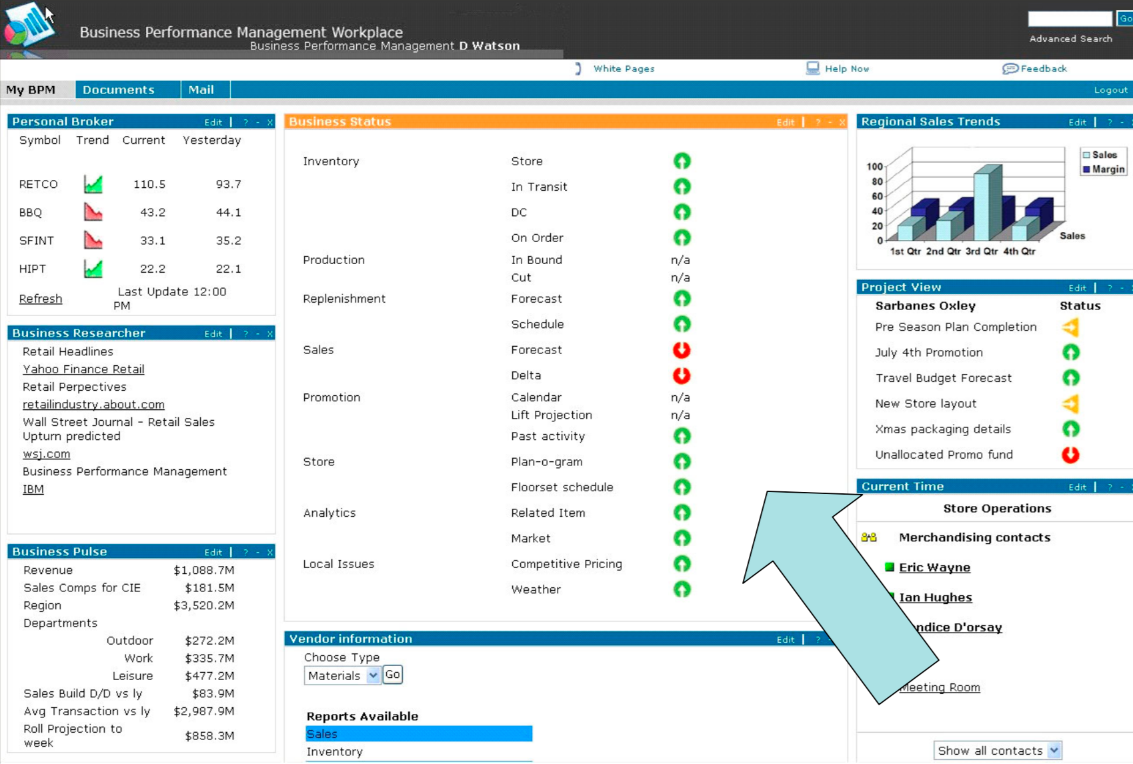The width and height of the screenshot is (1133, 764).
Task: Click Edit on Business Pulse panel
Action: (213, 553)
